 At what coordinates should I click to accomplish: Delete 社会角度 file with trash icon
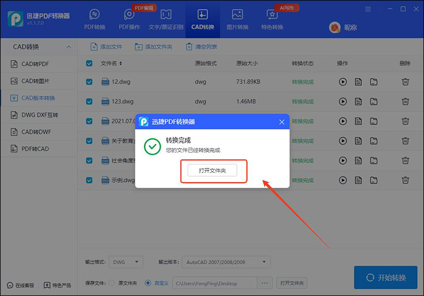click(x=405, y=160)
